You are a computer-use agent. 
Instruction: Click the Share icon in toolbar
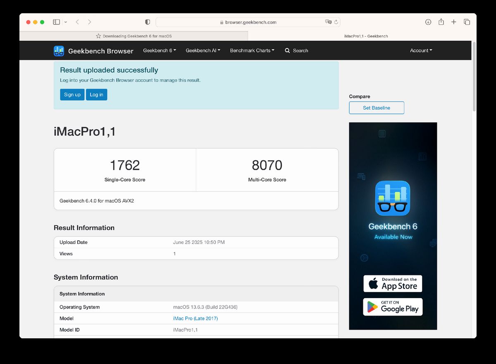click(441, 22)
